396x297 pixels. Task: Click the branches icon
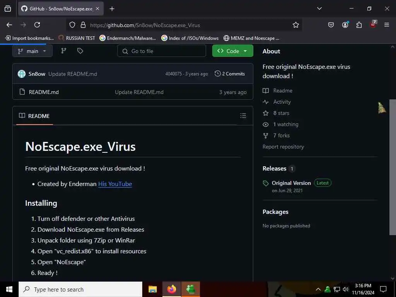point(64,51)
